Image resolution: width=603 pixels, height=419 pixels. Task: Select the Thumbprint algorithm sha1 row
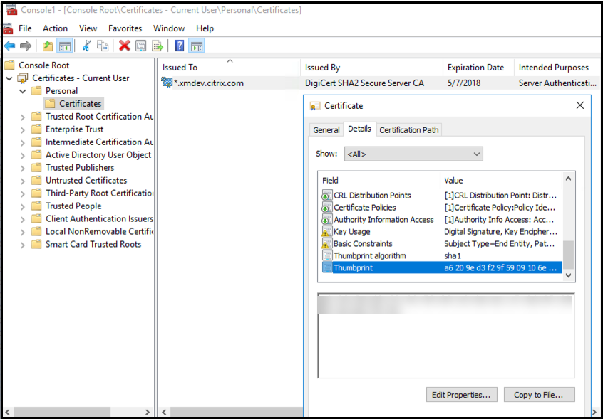point(442,256)
